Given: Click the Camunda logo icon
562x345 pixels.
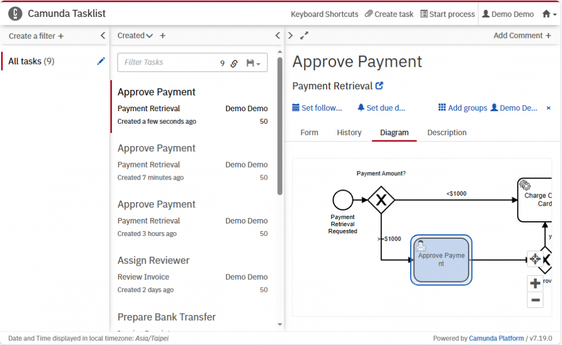Looking at the screenshot, I should click(x=15, y=14).
